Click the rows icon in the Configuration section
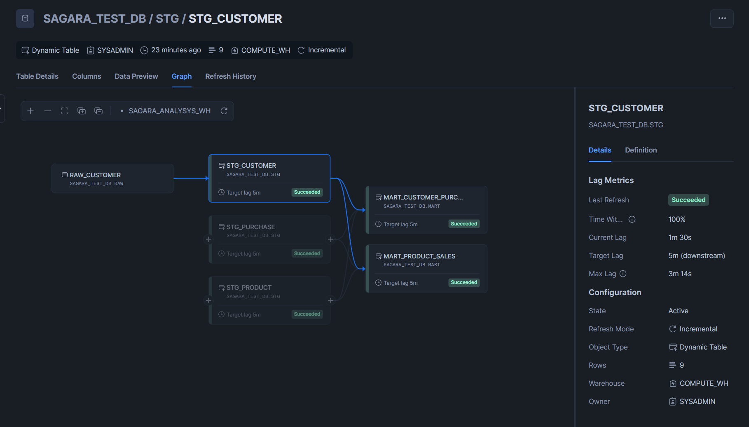Viewport: 749px width, 427px height. [673, 365]
